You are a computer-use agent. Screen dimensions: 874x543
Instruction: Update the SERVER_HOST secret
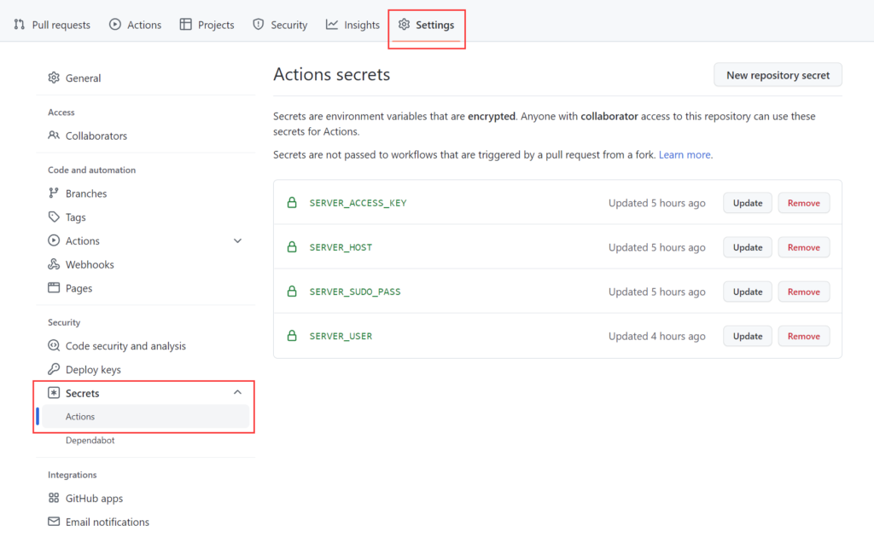[x=748, y=247]
